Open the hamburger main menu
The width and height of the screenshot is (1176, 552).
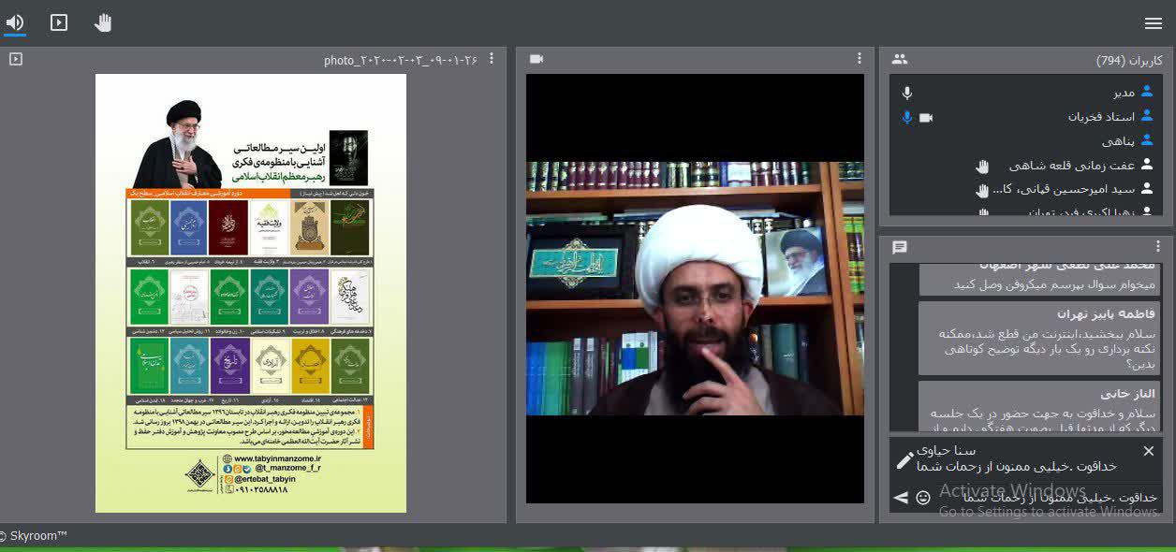coord(1153,23)
